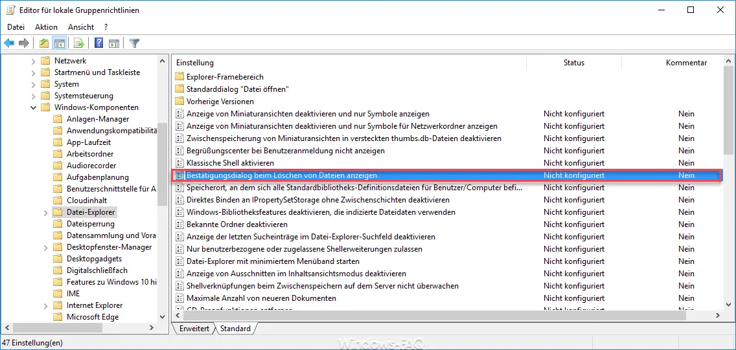
Task: Select Desktopgadgets in the tree
Action: click(94, 259)
